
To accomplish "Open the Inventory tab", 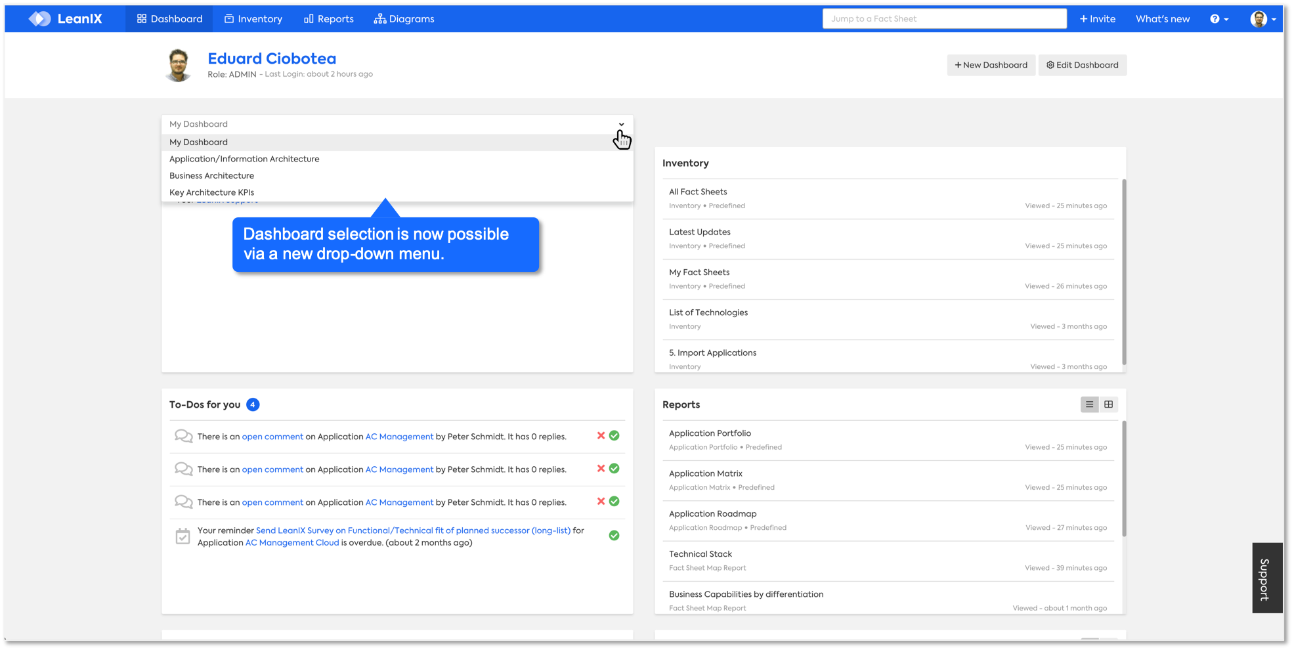I will (x=253, y=18).
